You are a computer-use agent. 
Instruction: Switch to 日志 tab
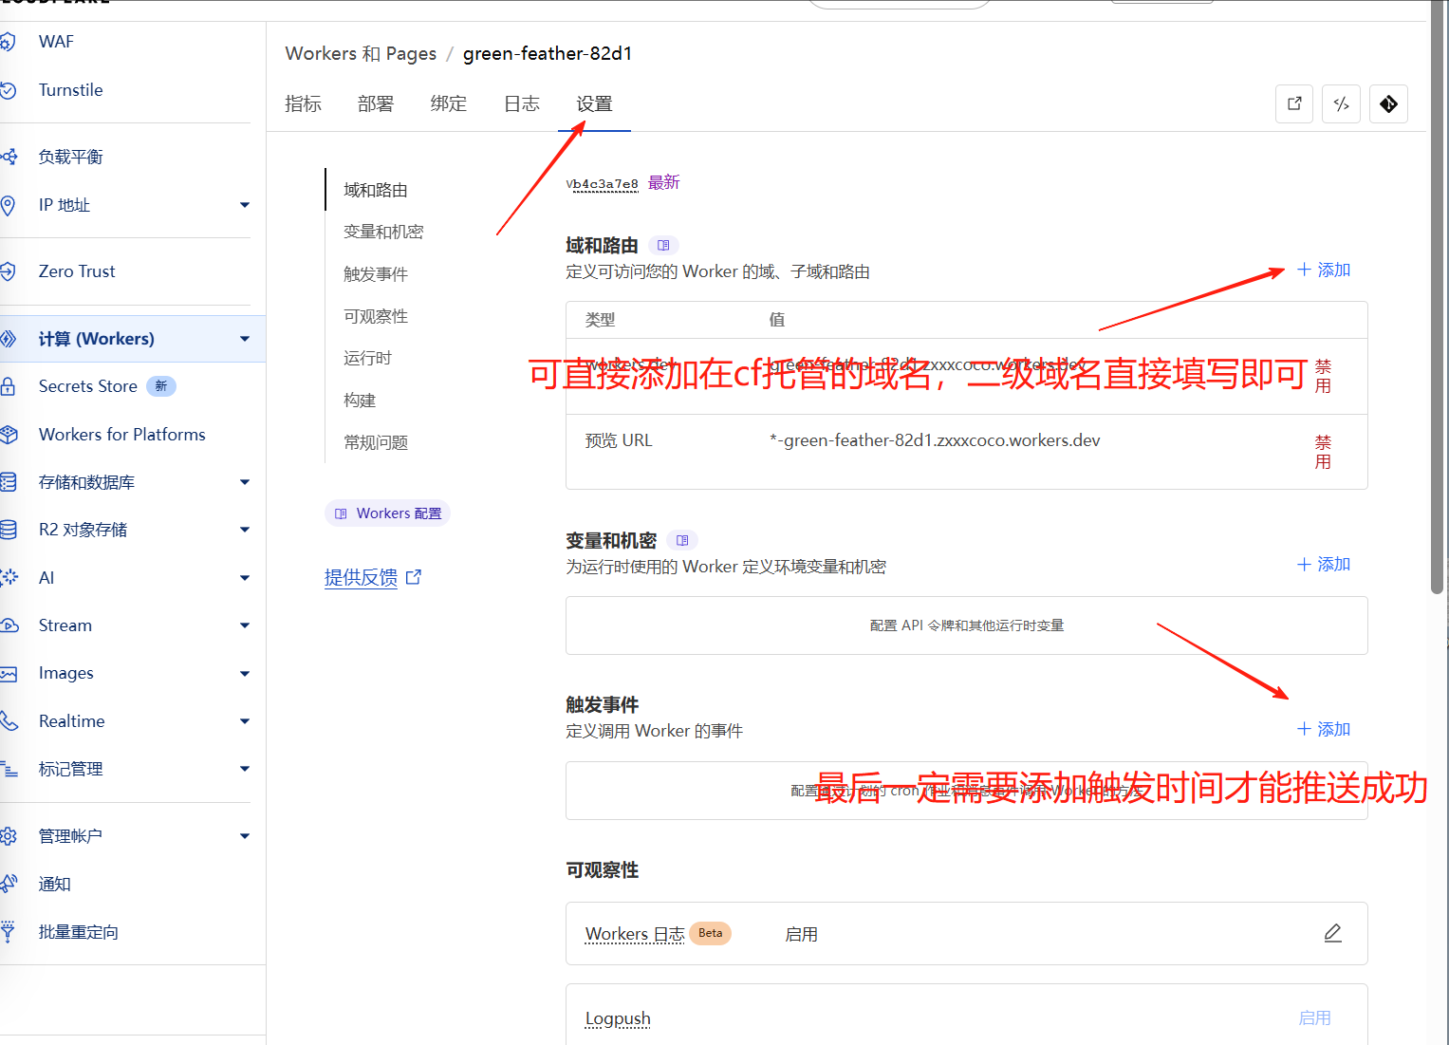click(522, 104)
